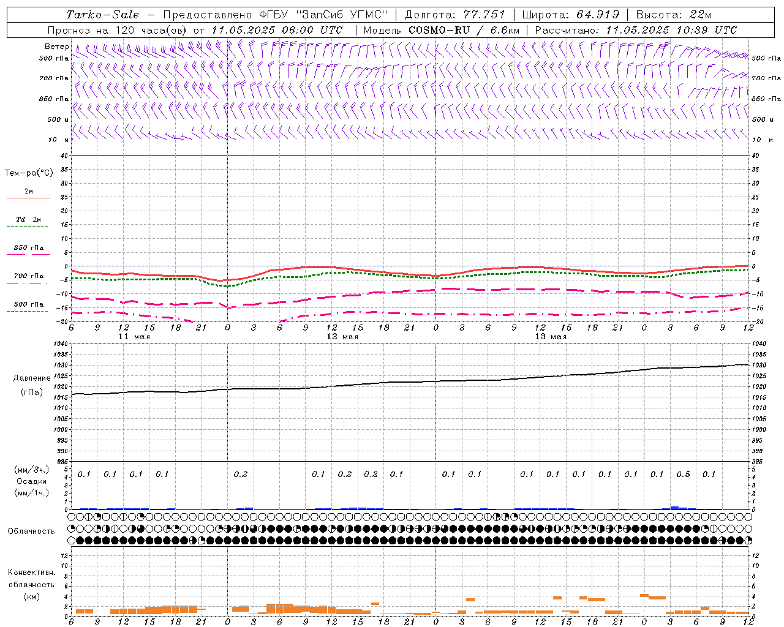The height and width of the screenshot is (627, 784).
Task: Click the (мм/1ч.) precipitation unit label
Action: tap(32, 492)
